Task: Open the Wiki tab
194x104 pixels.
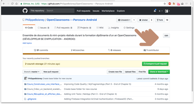Action: point(100,28)
